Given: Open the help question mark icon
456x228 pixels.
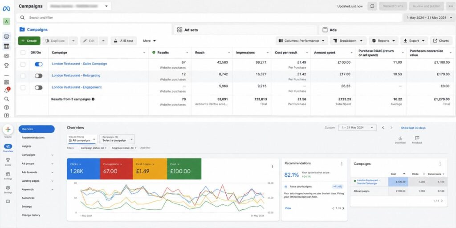Looking at the screenshot, I should point(6,107).
